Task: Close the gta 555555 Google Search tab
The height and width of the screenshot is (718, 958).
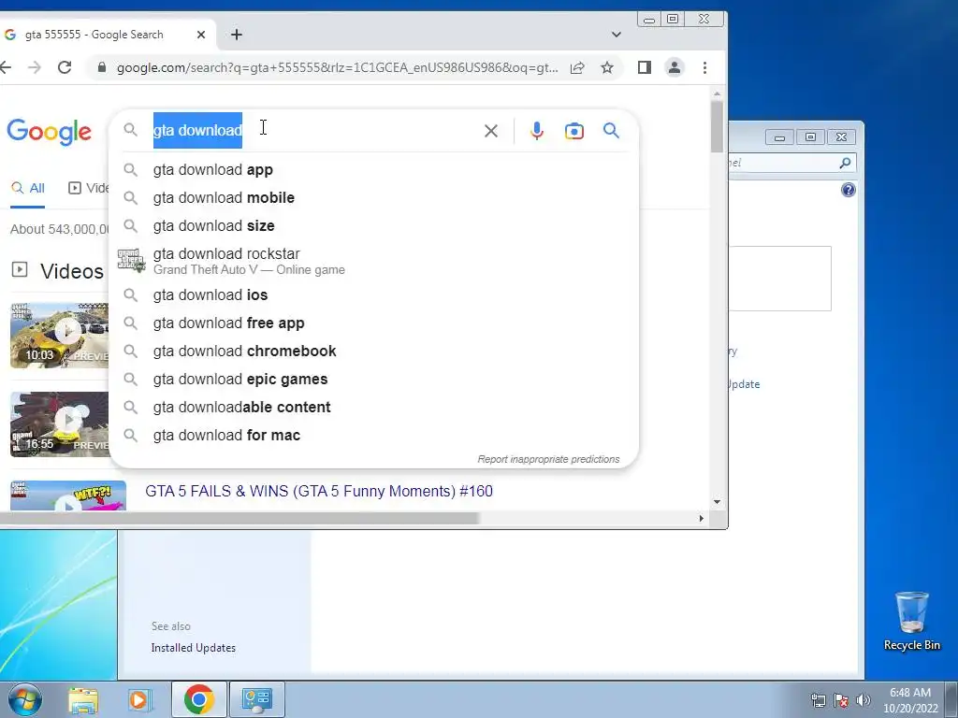Action: click(201, 35)
